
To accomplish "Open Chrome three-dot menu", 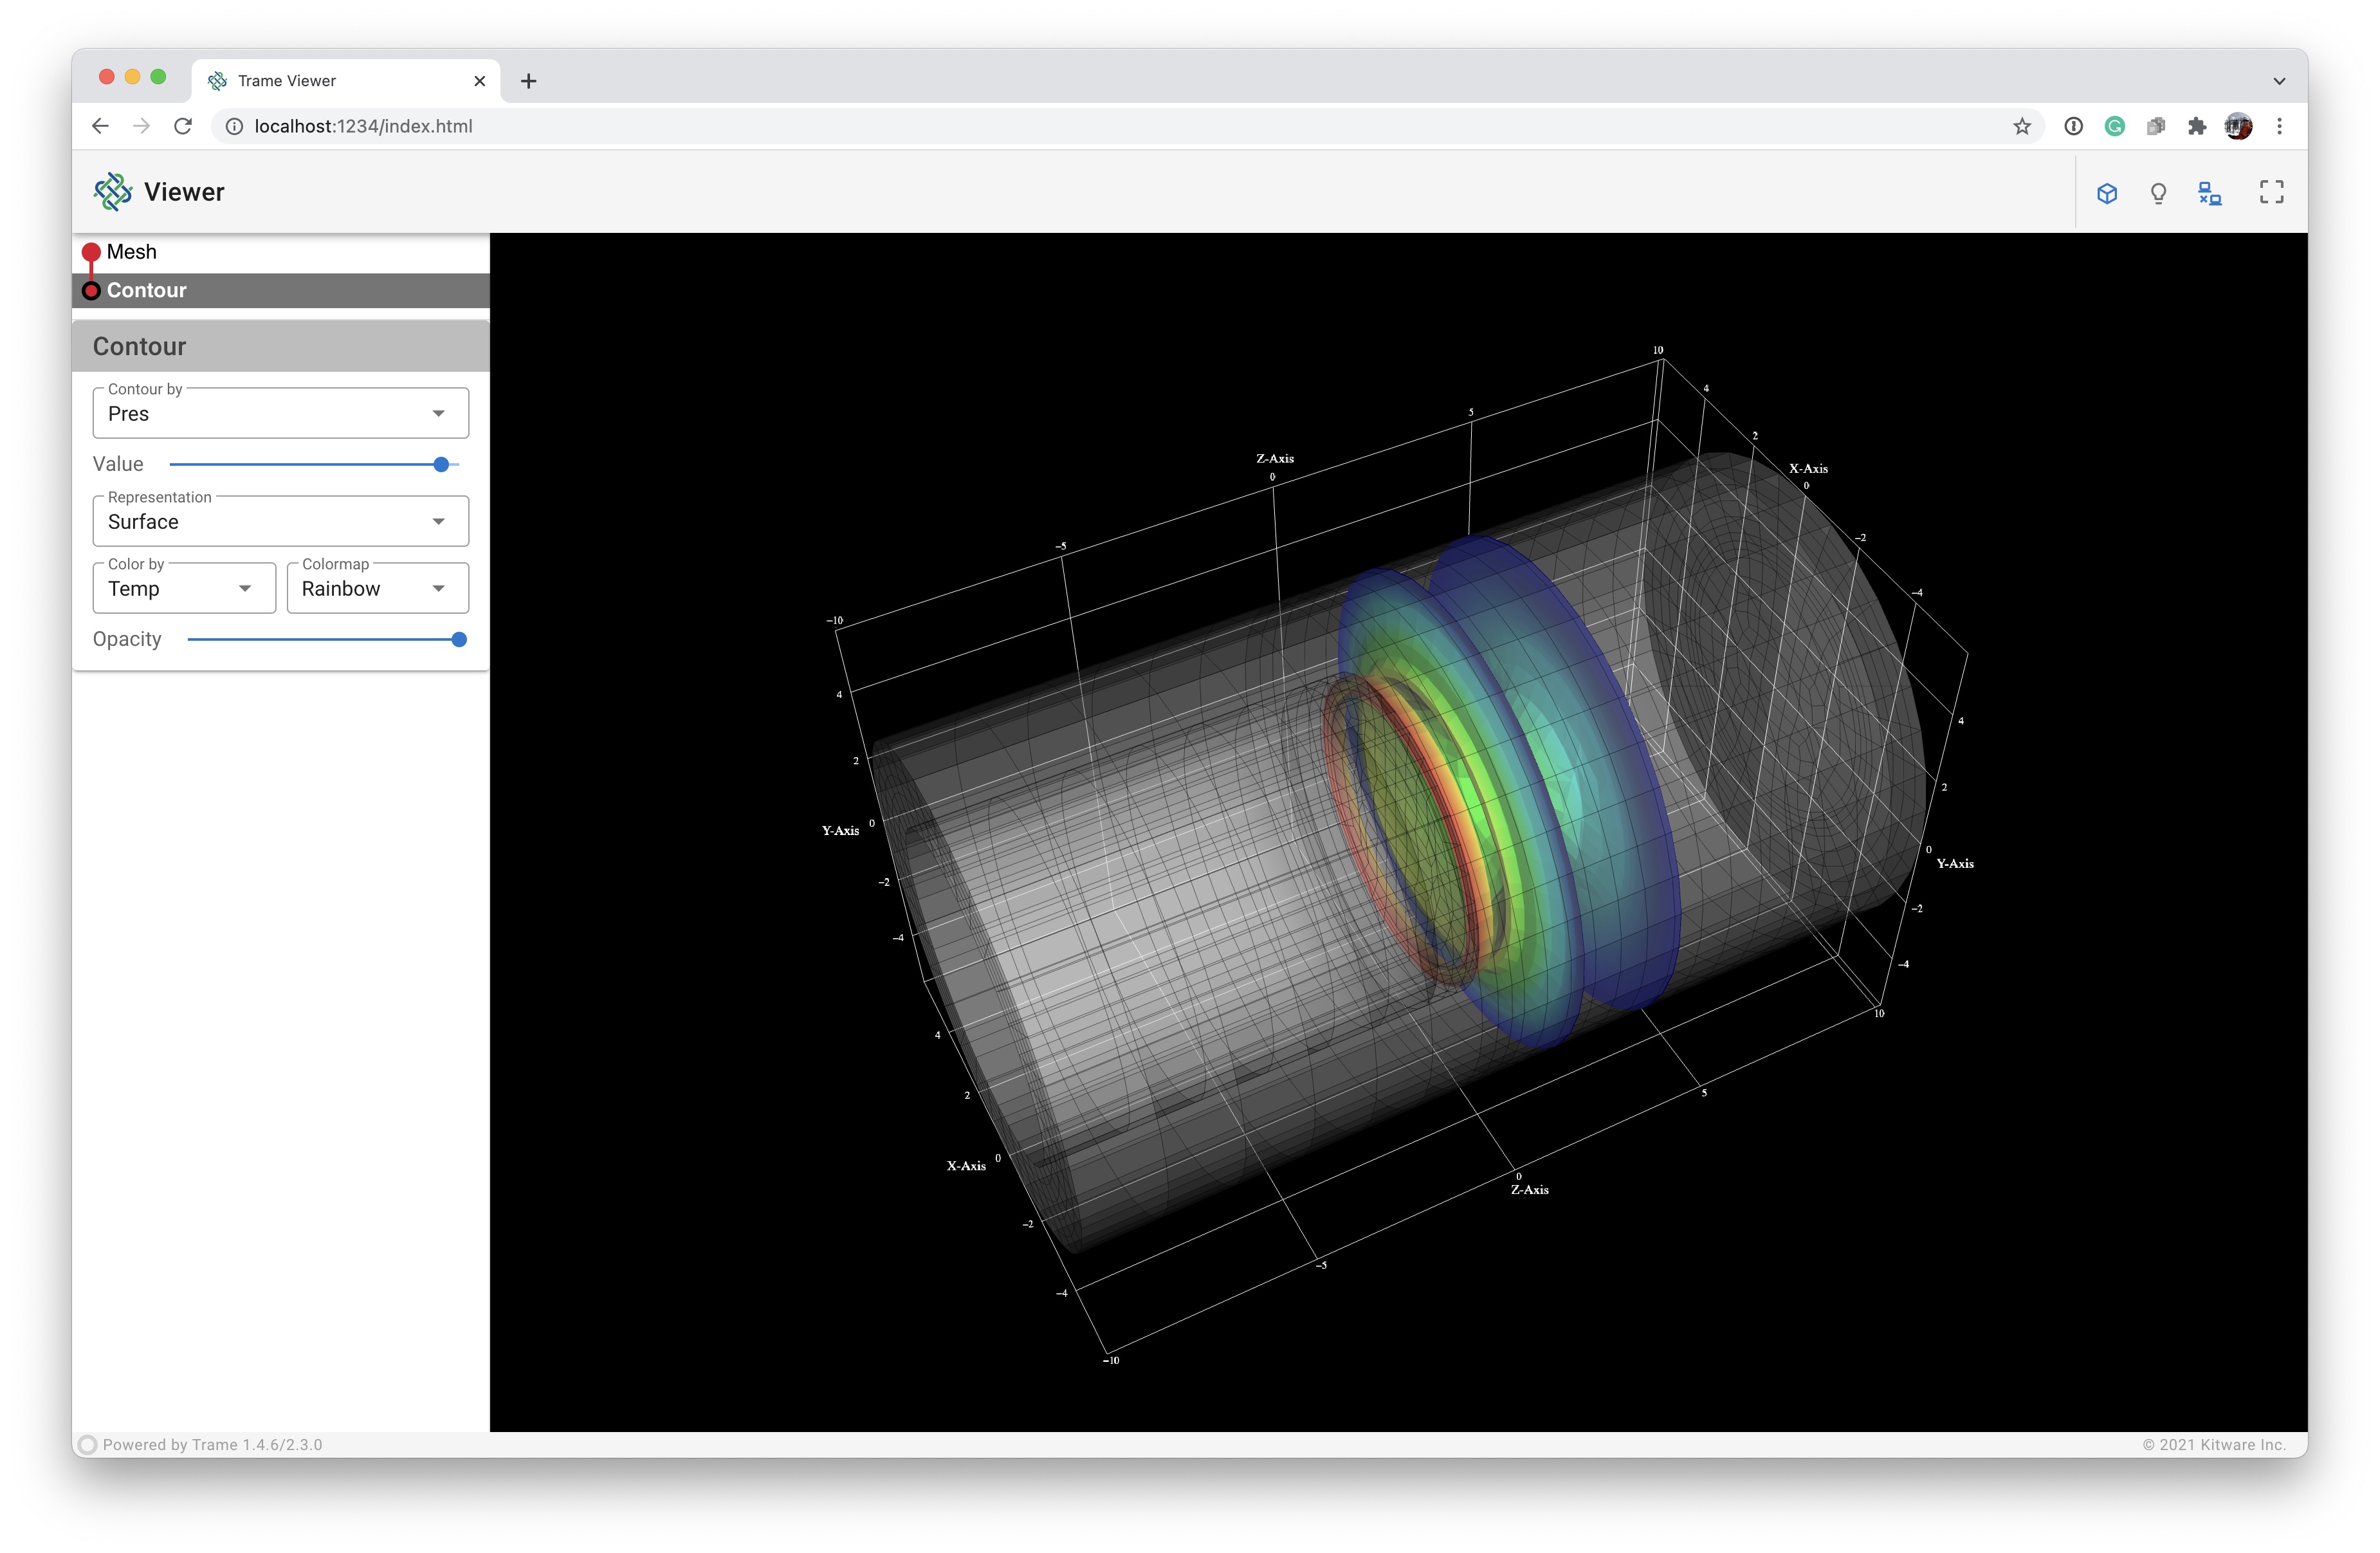I will click(x=2279, y=126).
